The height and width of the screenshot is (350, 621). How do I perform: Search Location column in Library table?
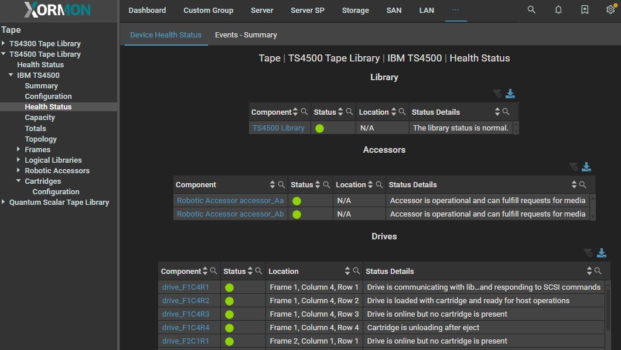pos(402,112)
